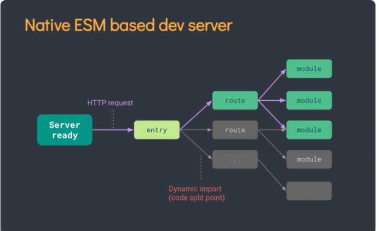The width and height of the screenshot is (379, 231).
Task: Click the uppermost green "module" box
Action: pyautogui.click(x=309, y=69)
